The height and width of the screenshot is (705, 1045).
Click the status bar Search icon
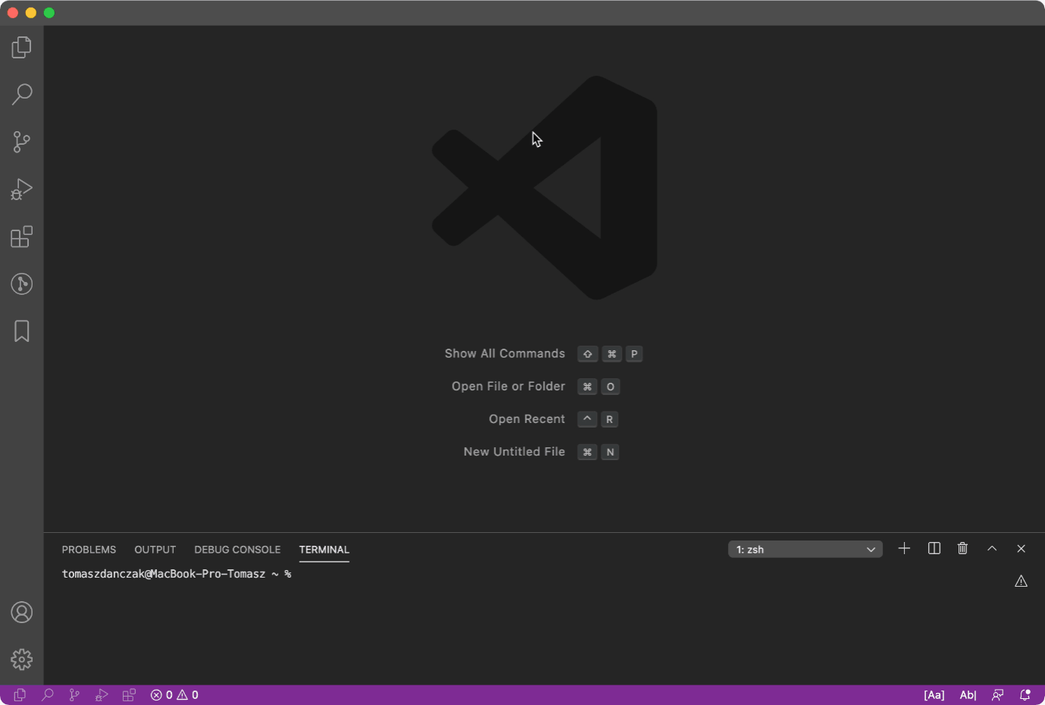pos(47,694)
